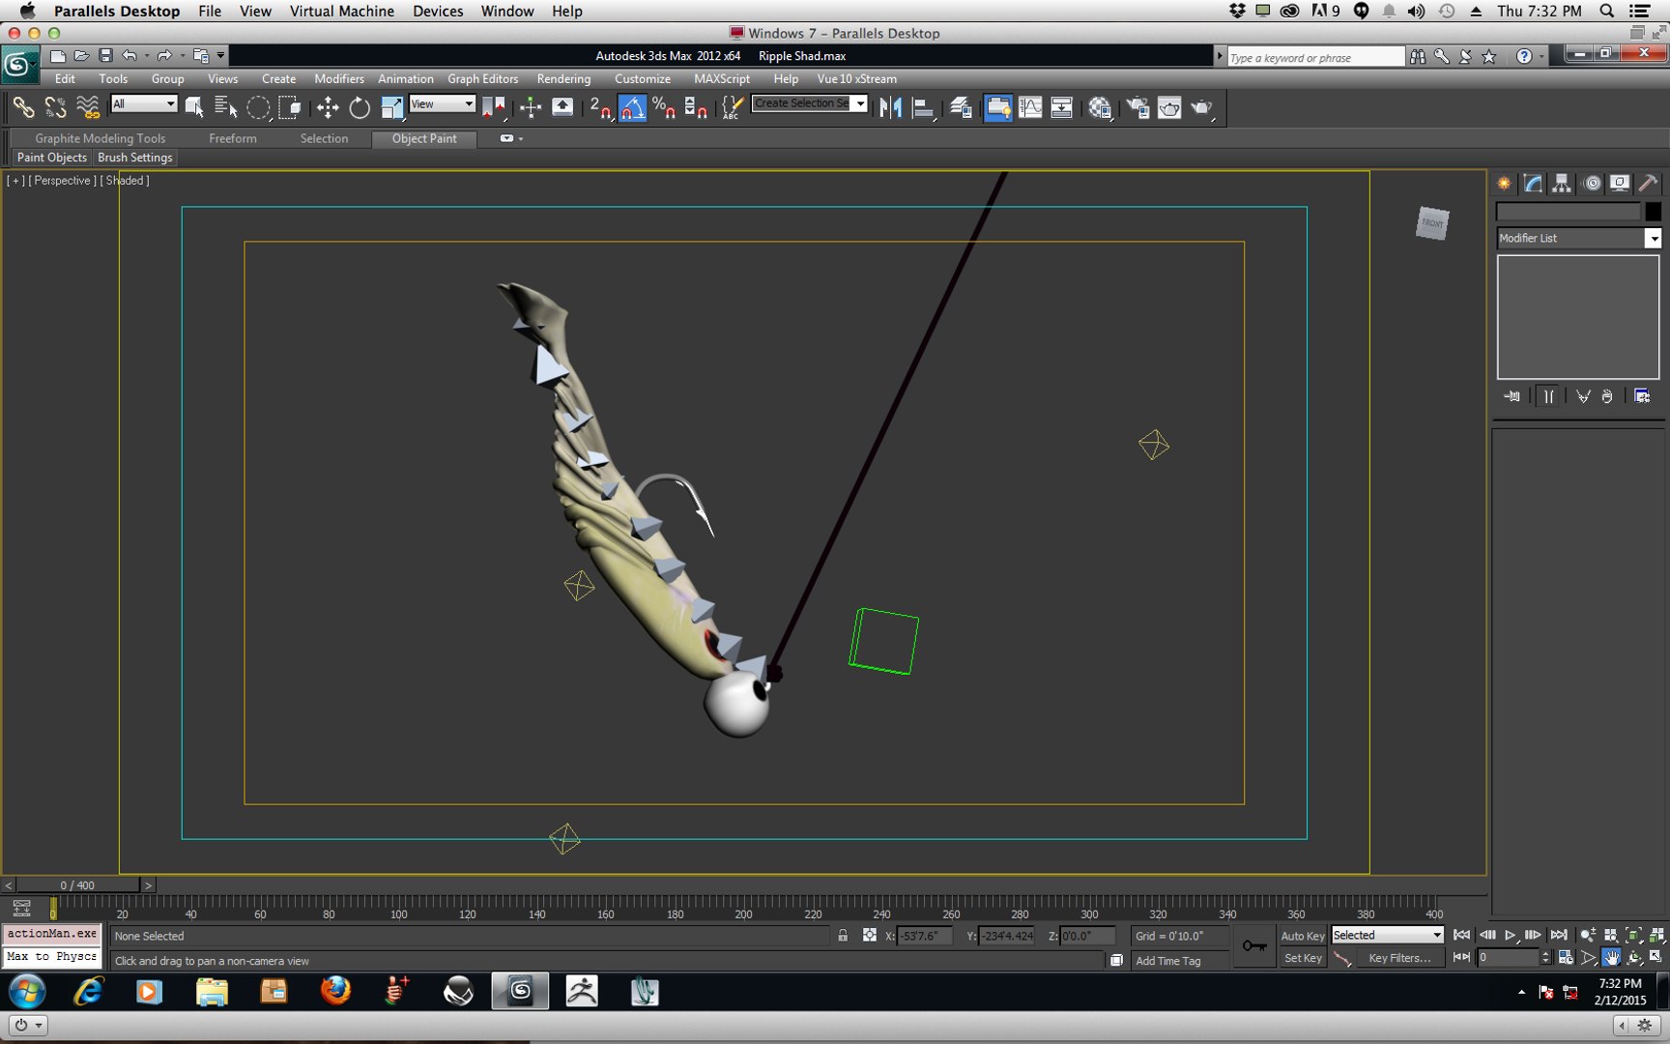Open the Select by Name dialog
1670x1044 pixels.
click(226, 107)
